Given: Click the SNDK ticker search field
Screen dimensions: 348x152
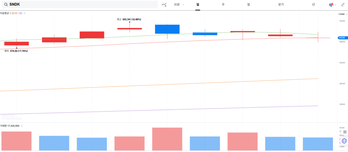Looking at the screenshot, I should 82,4.
